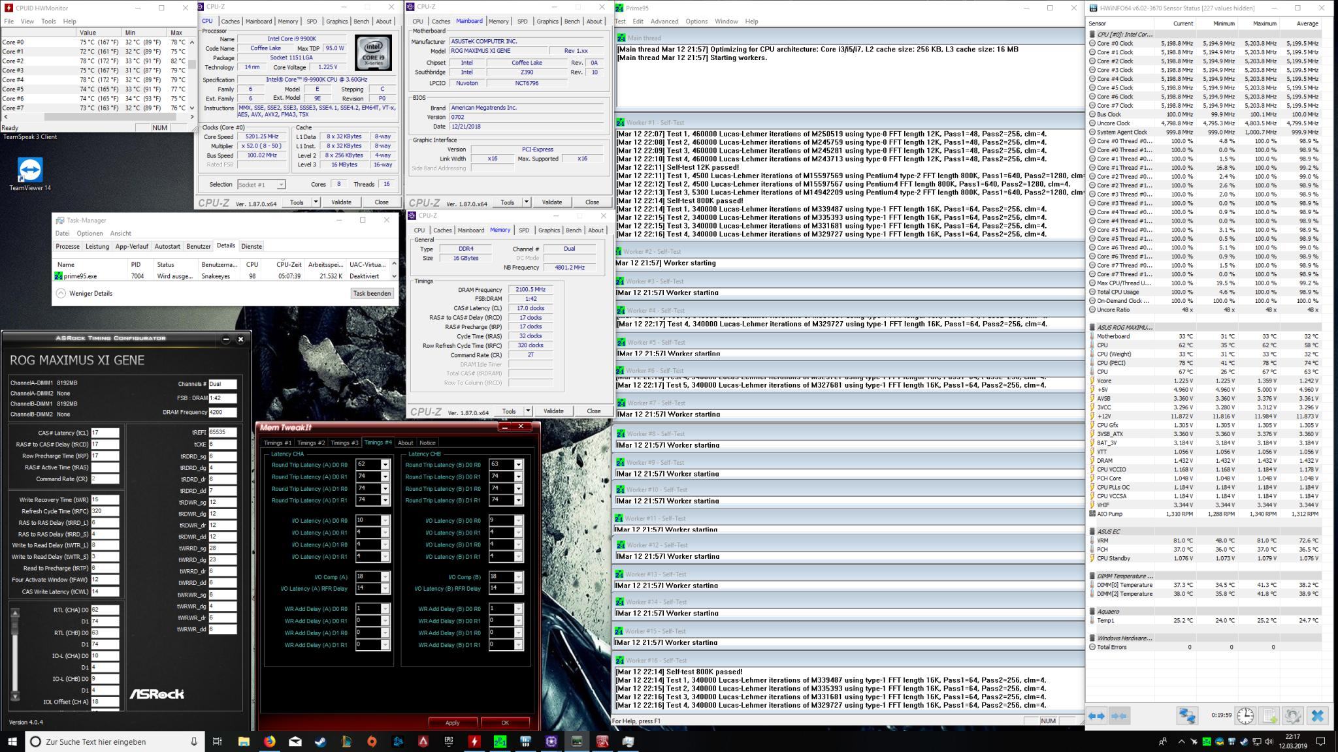
Task: Click the CPU column header in Task-Manager
Action: click(252, 264)
